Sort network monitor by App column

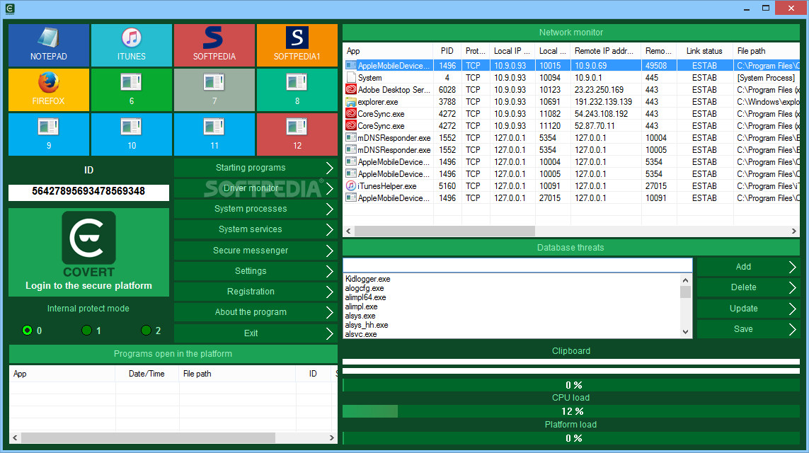388,50
